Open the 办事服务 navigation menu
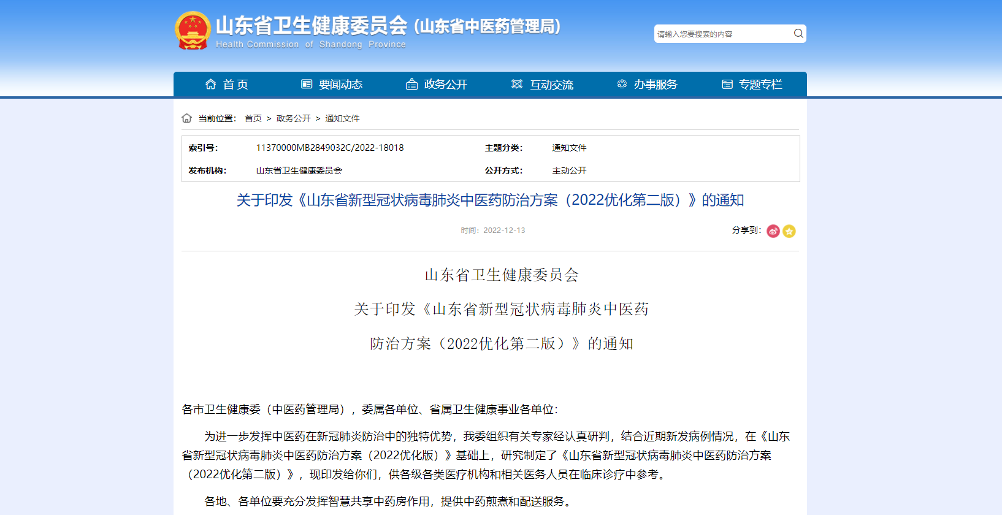The height and width of the screenshot is (515, 1002). pyautogui.click(x=656, y=85)
